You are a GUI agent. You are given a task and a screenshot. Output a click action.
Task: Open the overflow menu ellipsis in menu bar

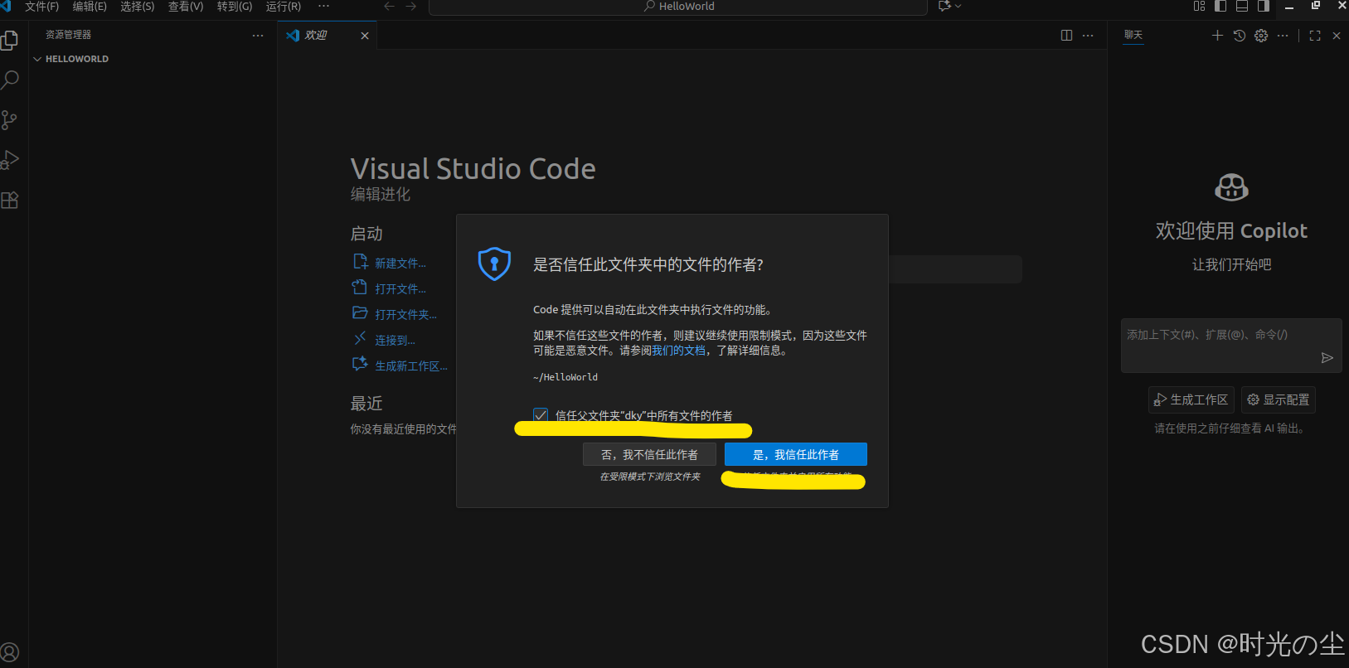(x=324, y=6)
